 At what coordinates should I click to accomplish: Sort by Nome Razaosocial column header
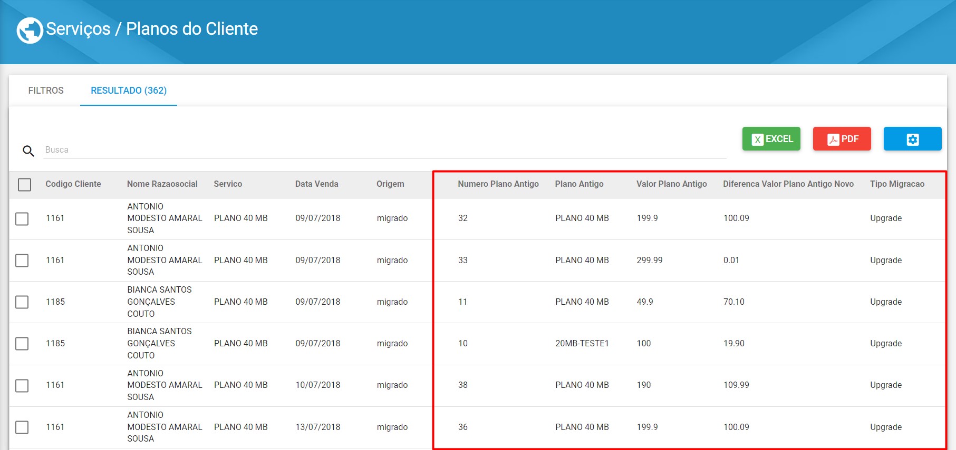coord(162,184)
